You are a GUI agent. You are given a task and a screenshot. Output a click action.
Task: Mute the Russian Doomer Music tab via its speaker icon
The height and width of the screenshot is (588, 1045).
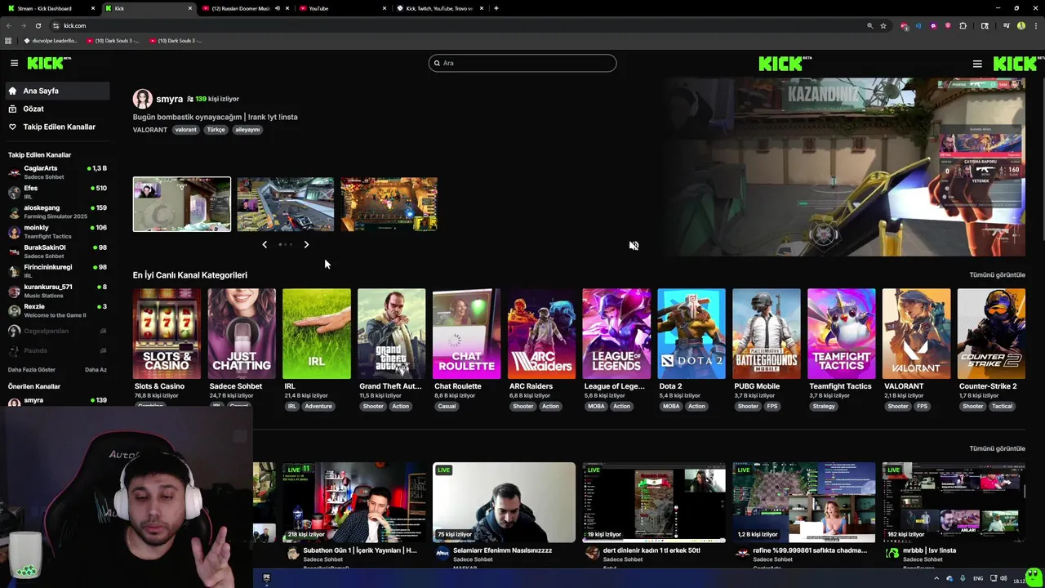[278, 8]
